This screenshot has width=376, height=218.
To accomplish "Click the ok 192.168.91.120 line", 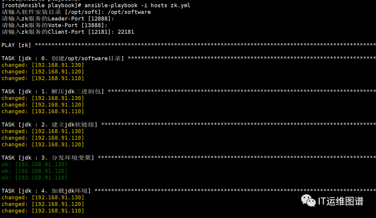I will (x=34, y=171).
